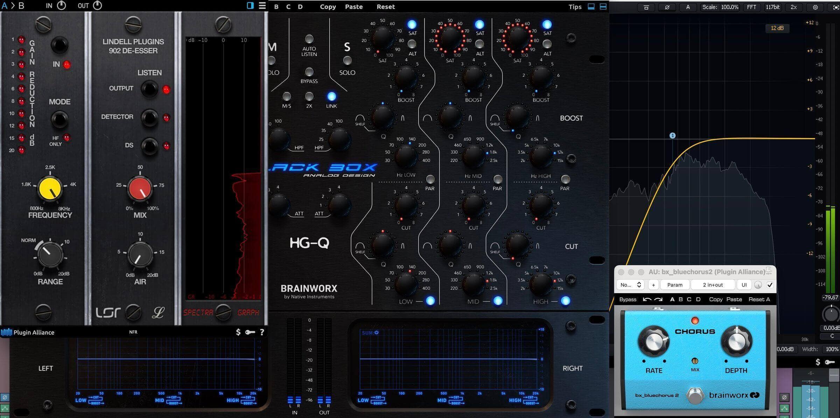
Task: Open the preset dropdown showing No...
Action: click(630, 285)
